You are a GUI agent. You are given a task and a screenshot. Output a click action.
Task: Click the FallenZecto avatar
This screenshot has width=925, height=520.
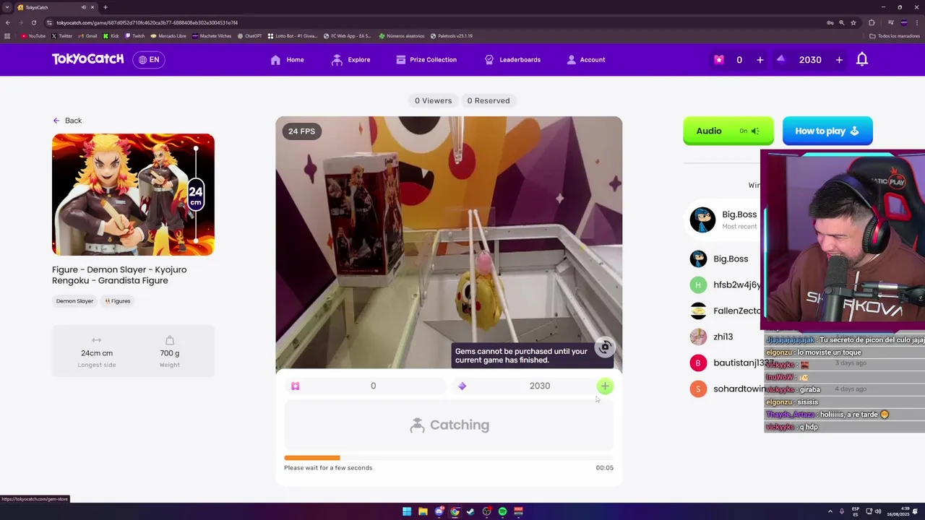698,311
